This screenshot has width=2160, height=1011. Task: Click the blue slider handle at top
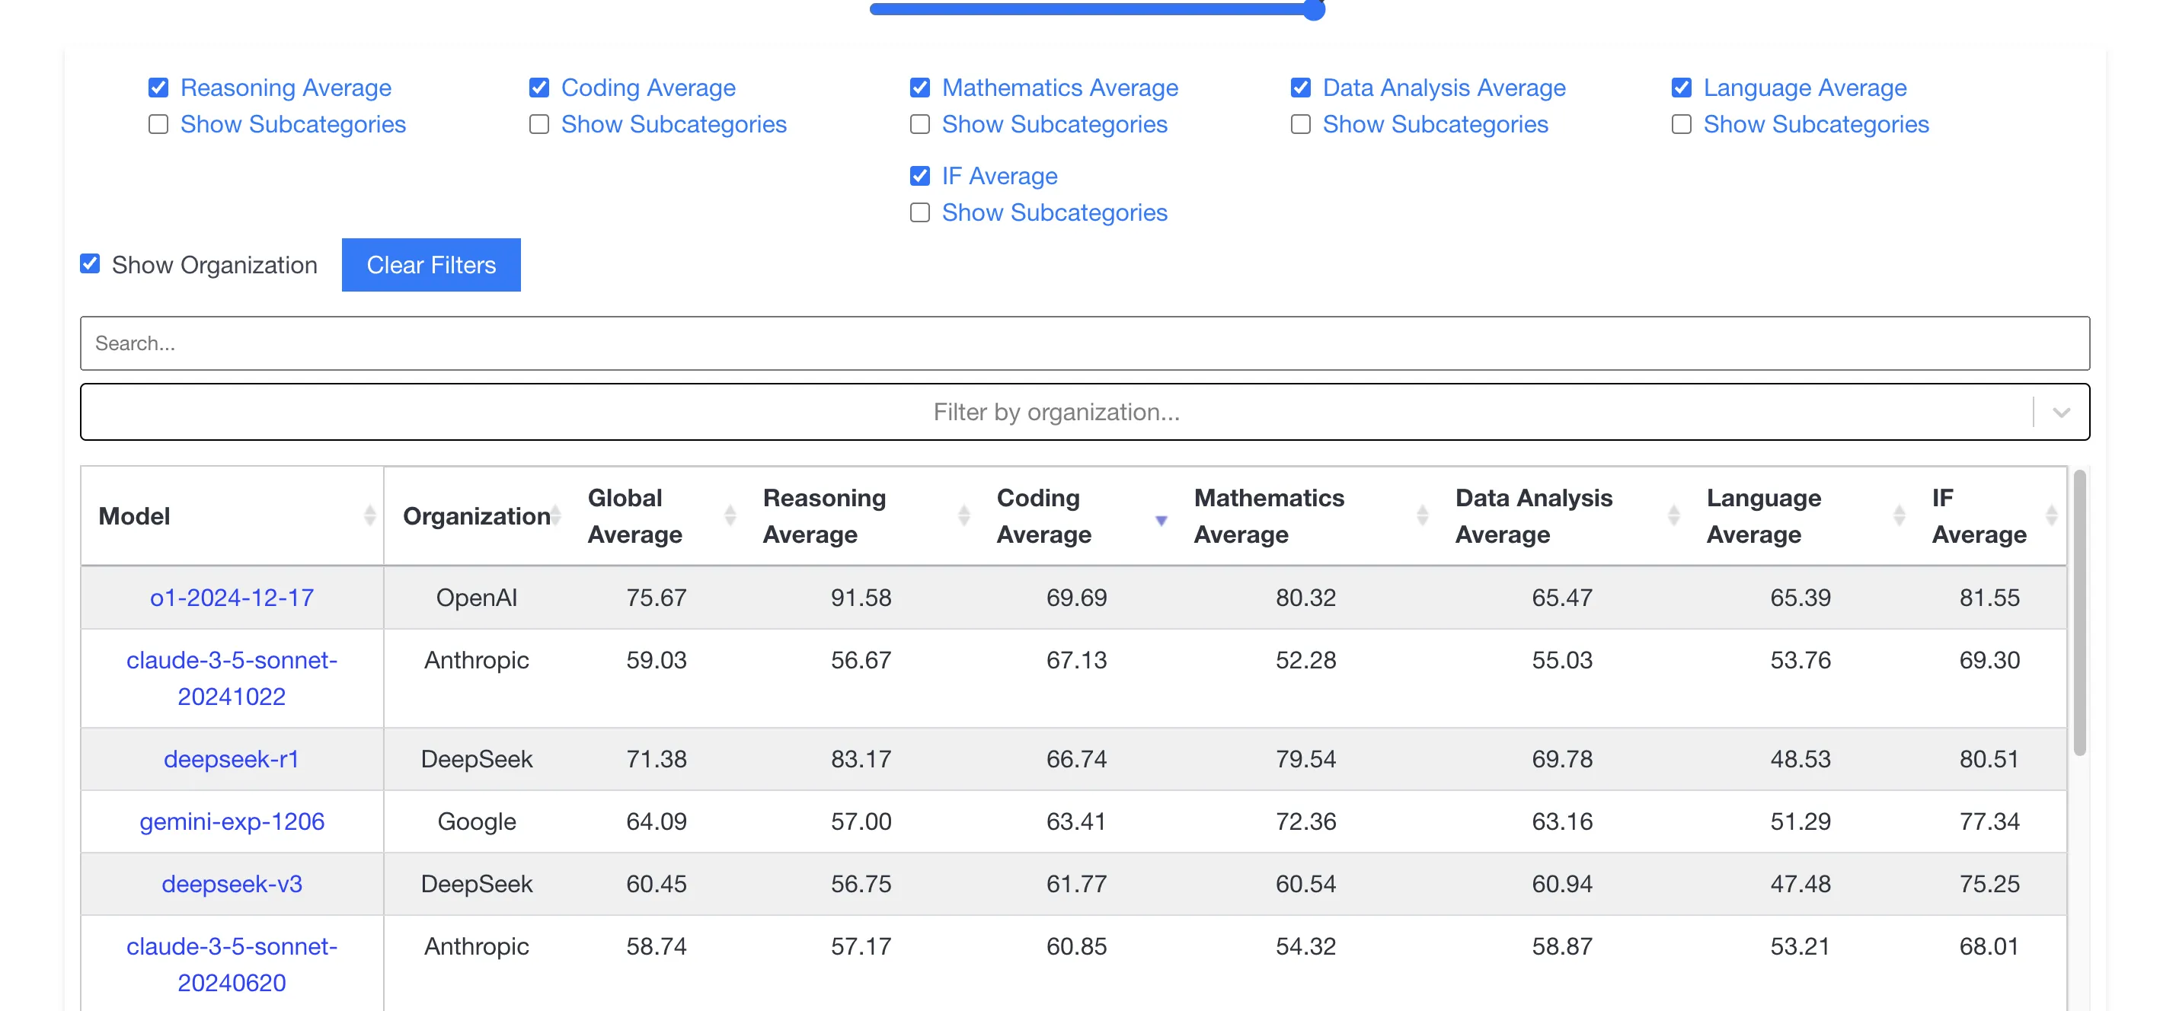pyautogui.click(x=1313, y=9)
